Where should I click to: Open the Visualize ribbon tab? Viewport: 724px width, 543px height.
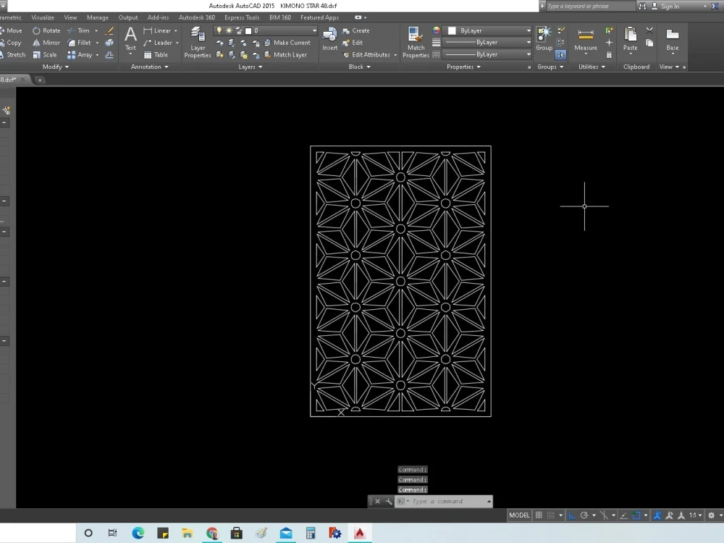(x=43, y=17)
